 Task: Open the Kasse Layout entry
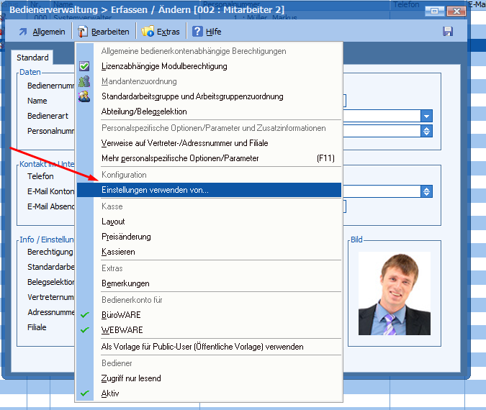pyautogui.click(x=113, y=222)
